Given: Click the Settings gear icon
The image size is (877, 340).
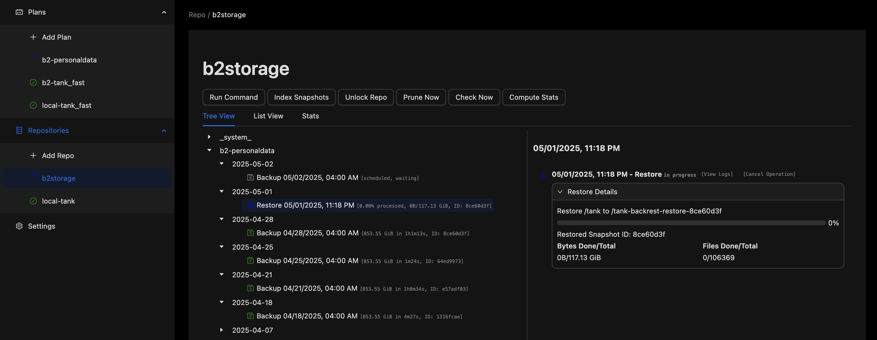Looking at the screenshot, I should pos(19,226).
